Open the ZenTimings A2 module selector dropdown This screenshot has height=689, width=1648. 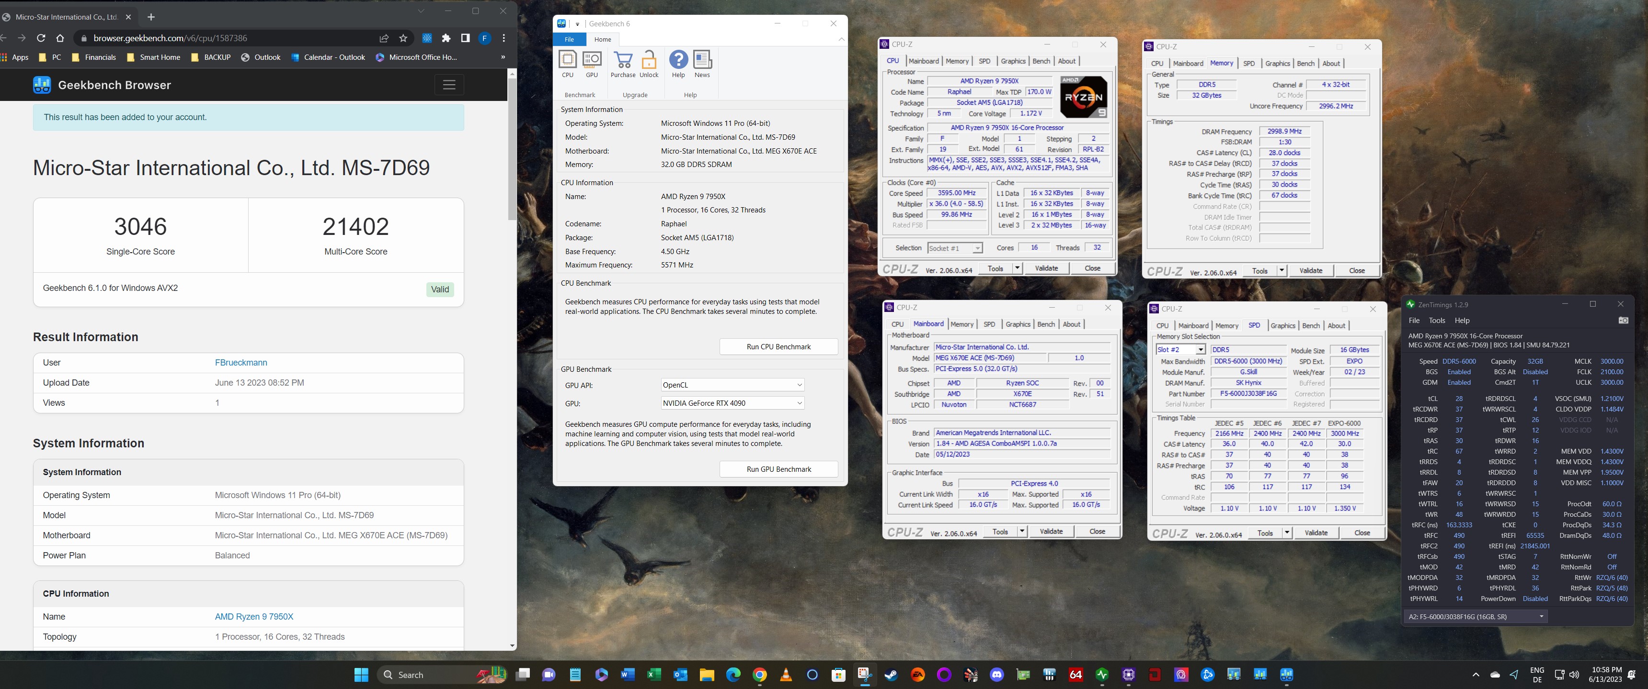pos(1475,617)
